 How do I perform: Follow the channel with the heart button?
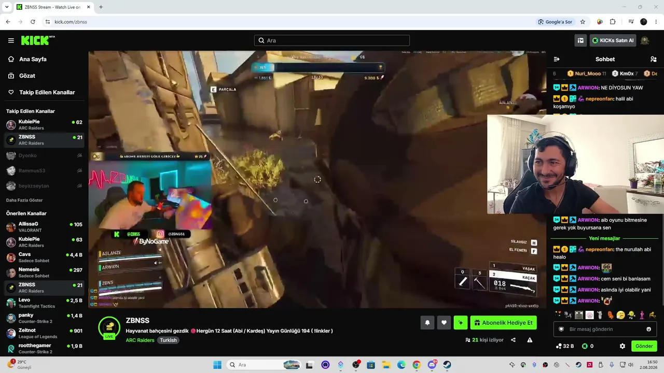[x=444, y=323]
